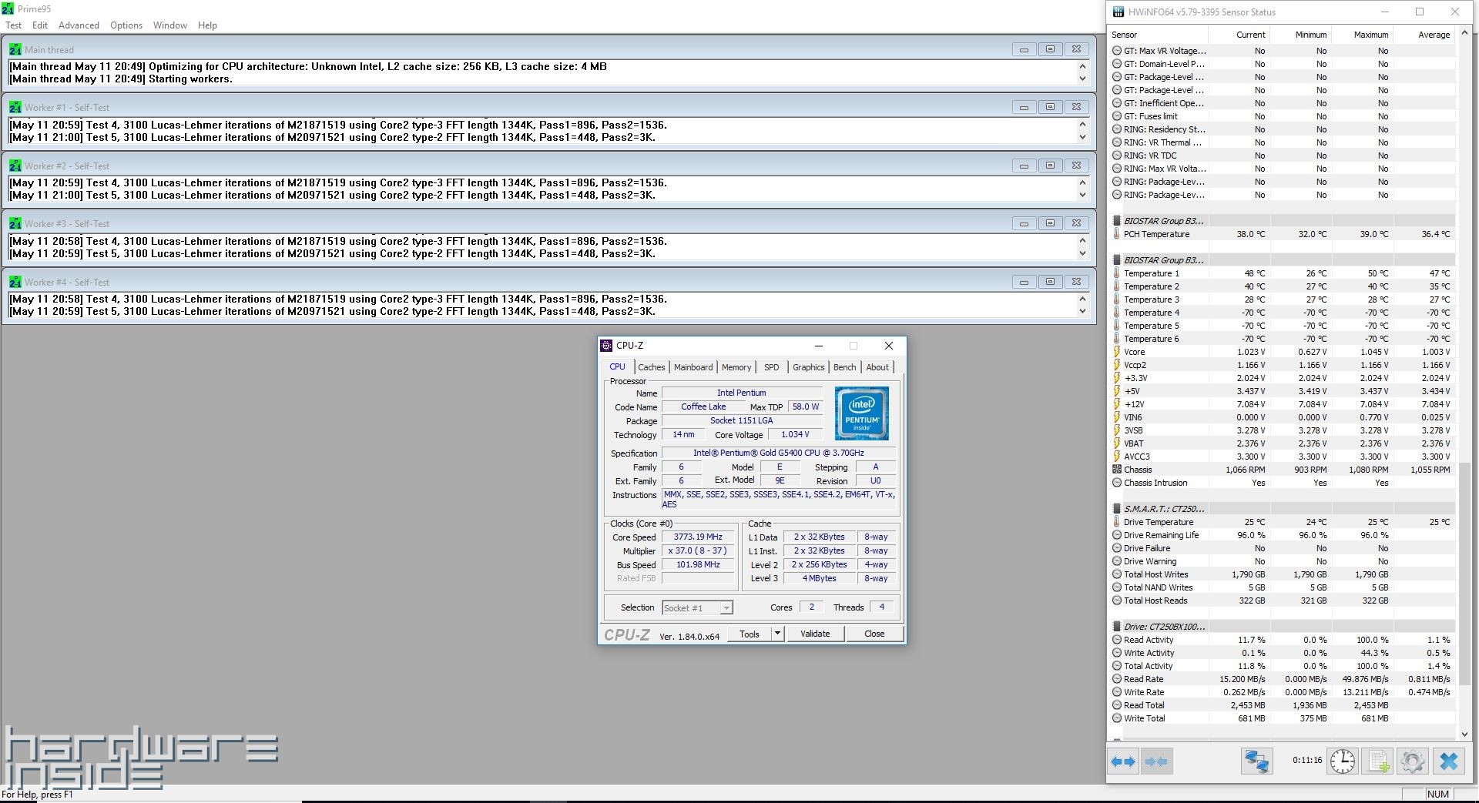The height and width of the screenshot is (803, 1479).
Task: Maximize the Worker #3 Self-Test child window
Action: coord(1050,223)
